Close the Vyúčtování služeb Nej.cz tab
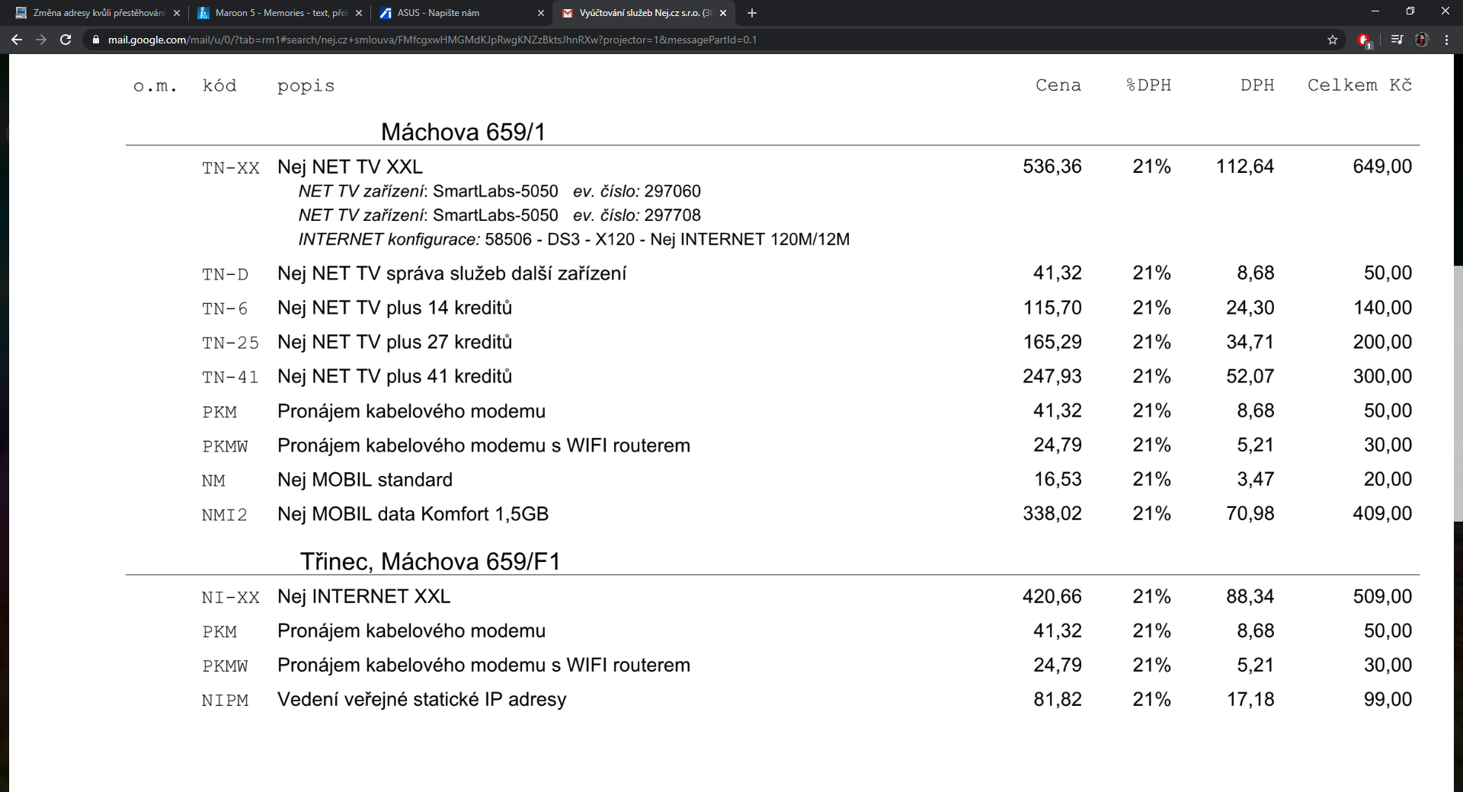 [723, 13]
